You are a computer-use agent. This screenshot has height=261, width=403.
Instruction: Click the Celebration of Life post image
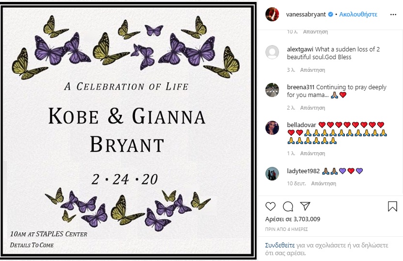(x=128, y=131)
